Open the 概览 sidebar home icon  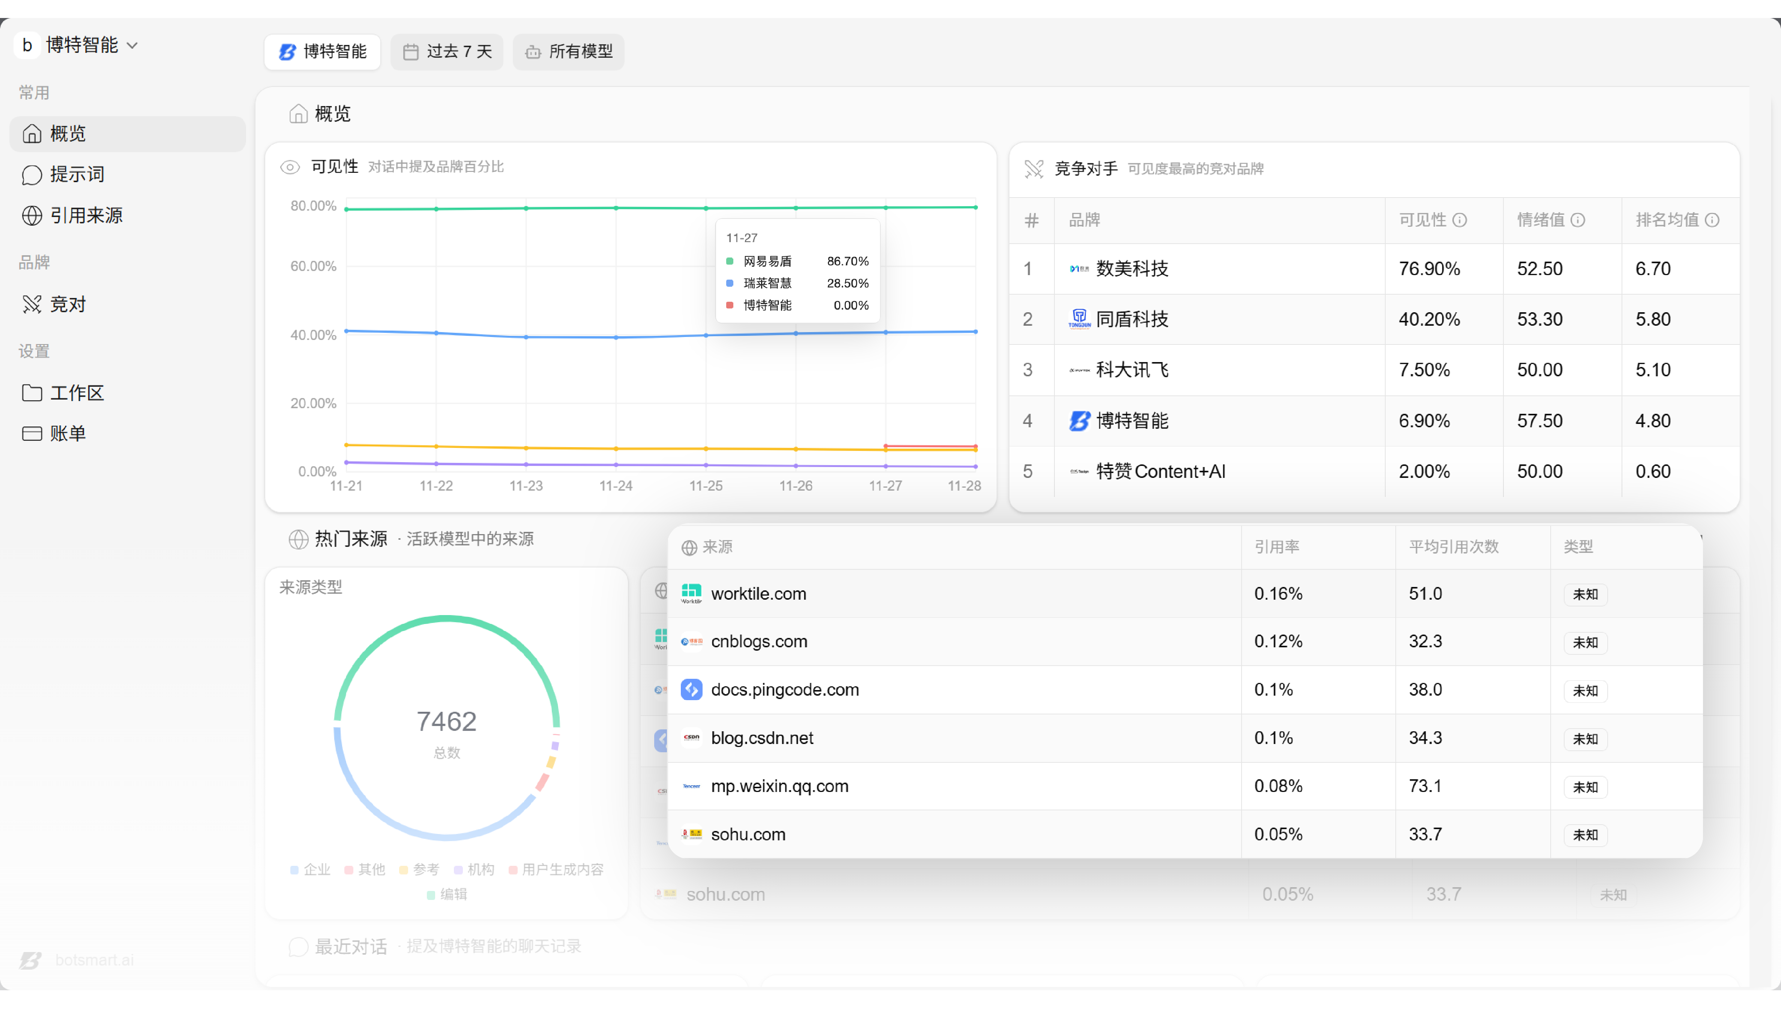coord(32,134)
